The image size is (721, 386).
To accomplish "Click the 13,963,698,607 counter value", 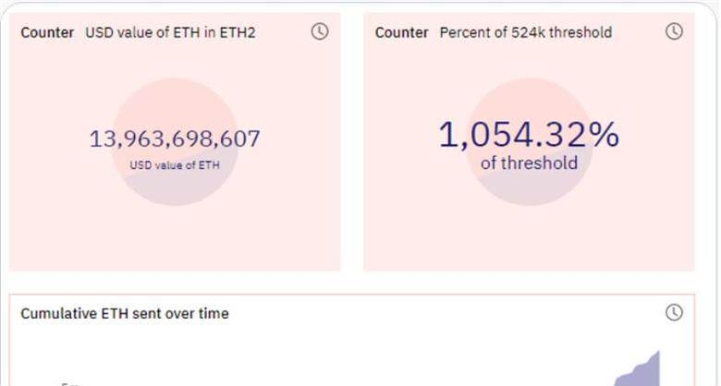I will click(175, 139).
